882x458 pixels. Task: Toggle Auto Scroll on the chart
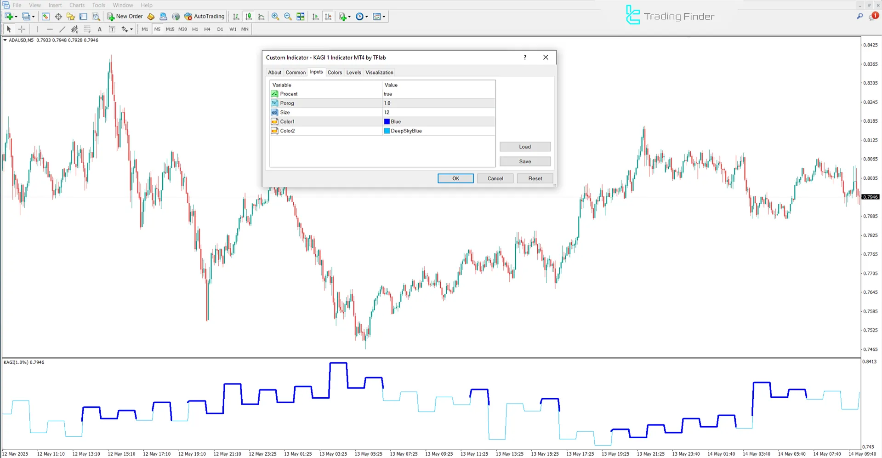(x=315, y=16)
